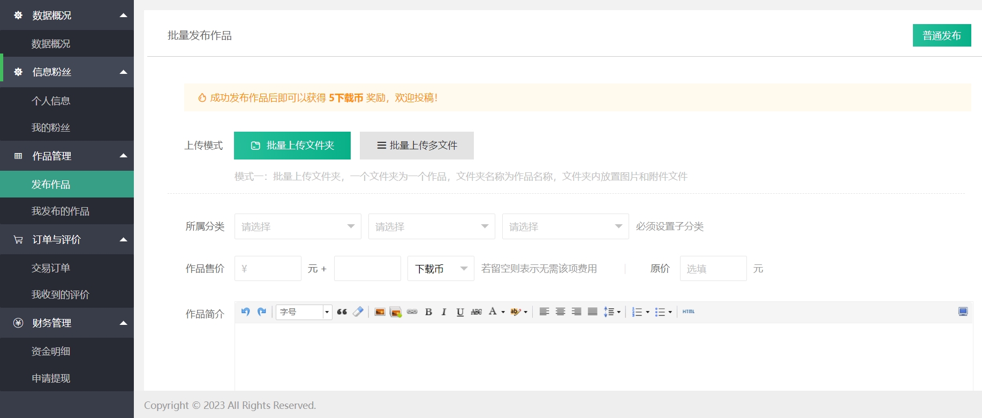Screen dimensions: 982x418
Task: Apply font color with the A icon
Action: point(493,311)
